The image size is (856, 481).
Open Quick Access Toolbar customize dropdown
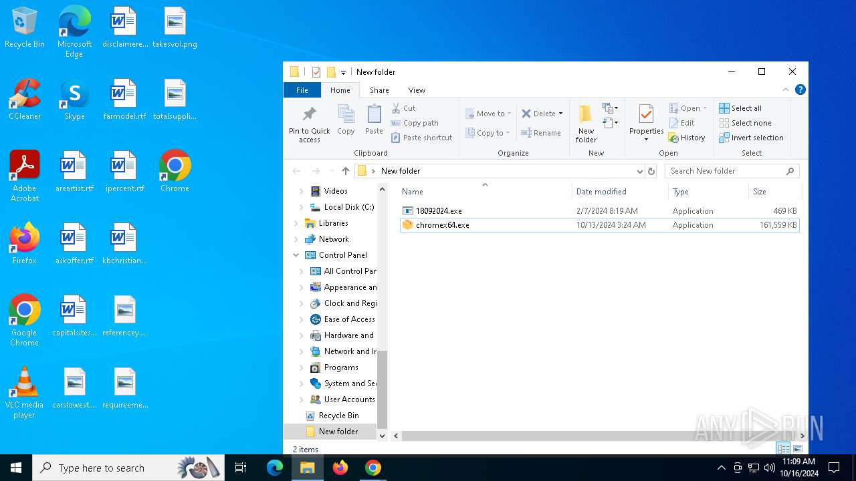343,72
